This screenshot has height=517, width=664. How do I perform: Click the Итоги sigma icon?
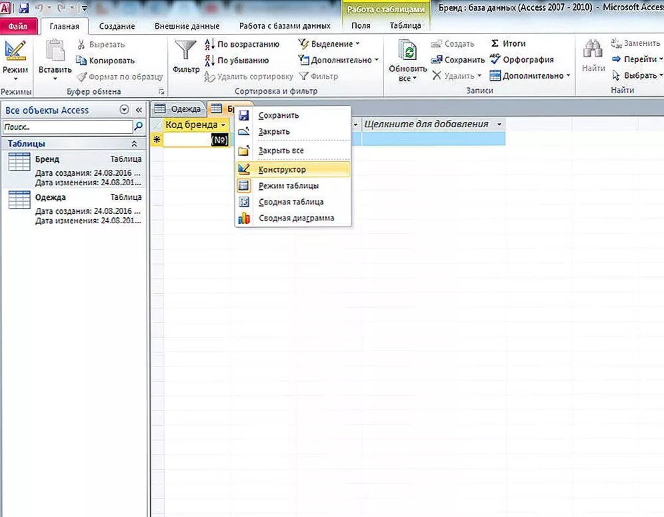(495, 43)
